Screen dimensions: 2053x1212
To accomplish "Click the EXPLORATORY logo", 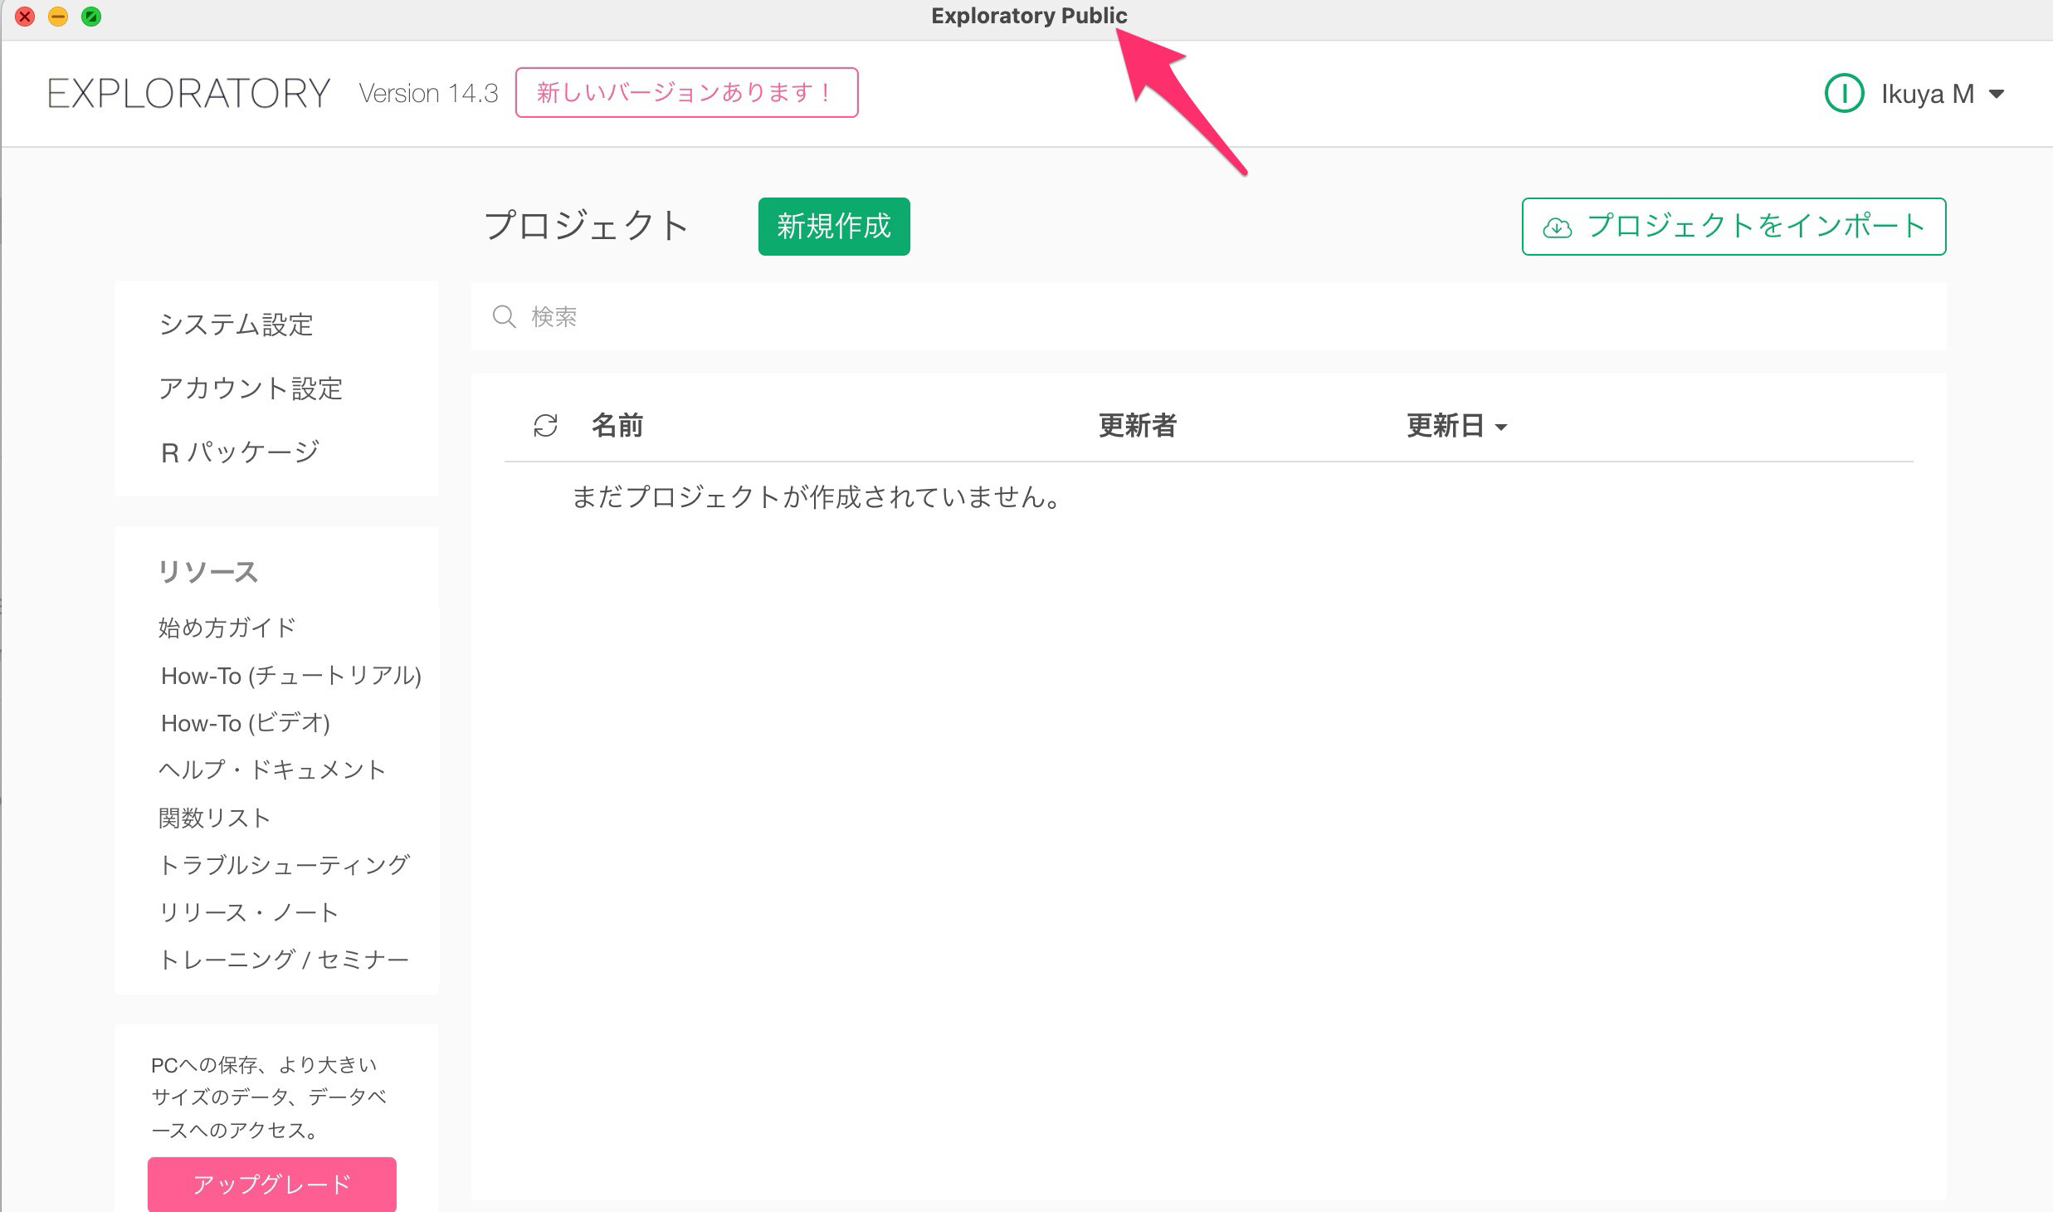I will (189, 93).
